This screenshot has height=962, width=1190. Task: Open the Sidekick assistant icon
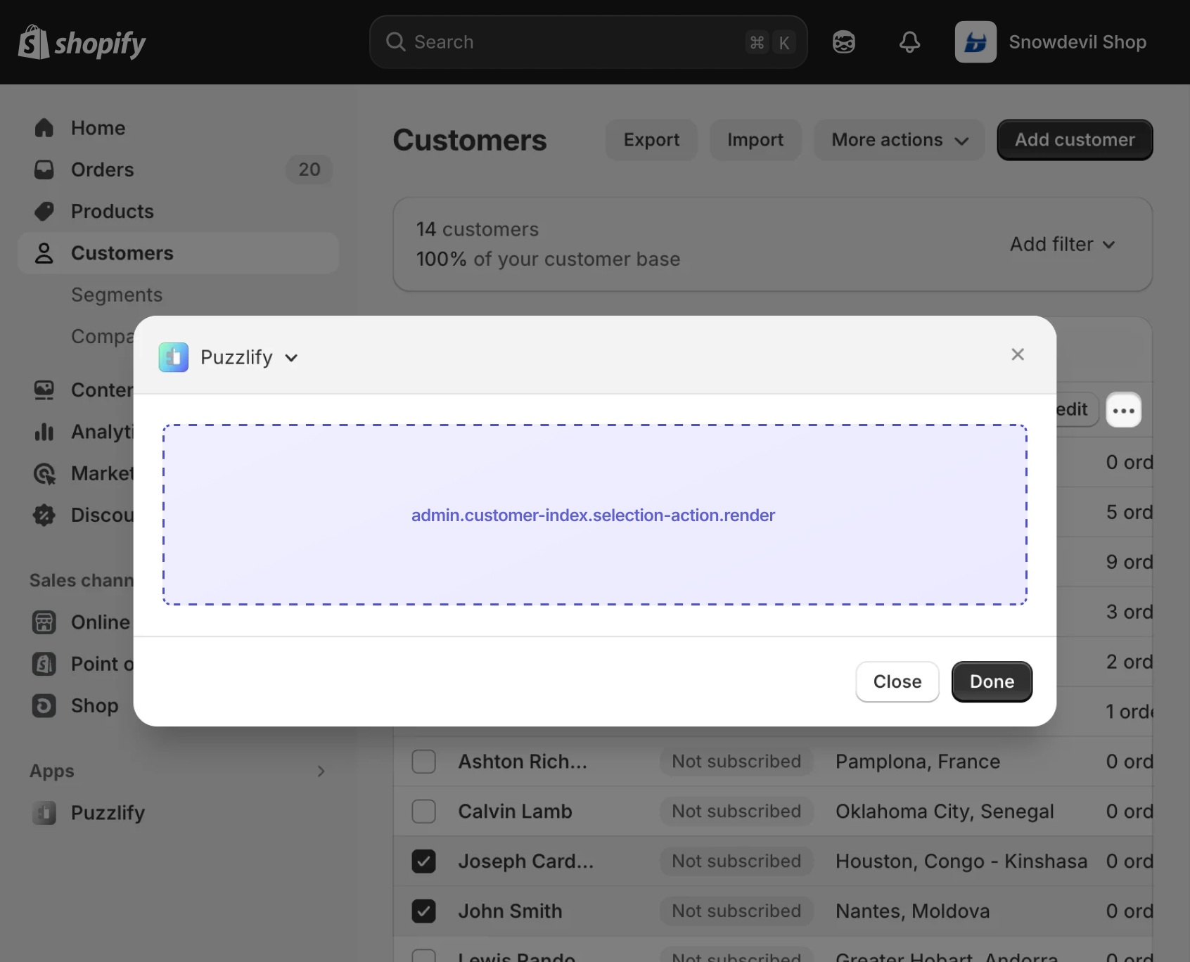[x=843, y=42]
